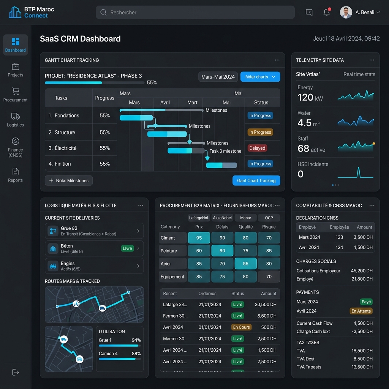Open the notifications bell
The image size is (389, 389).
click(x=327, y=13)
